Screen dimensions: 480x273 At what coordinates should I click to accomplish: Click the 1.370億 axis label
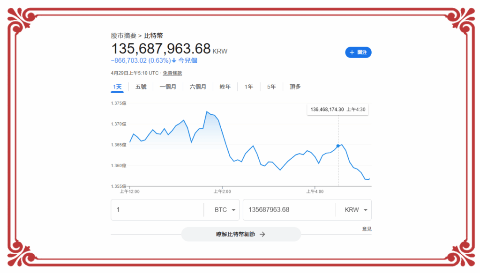coord(119,124)
